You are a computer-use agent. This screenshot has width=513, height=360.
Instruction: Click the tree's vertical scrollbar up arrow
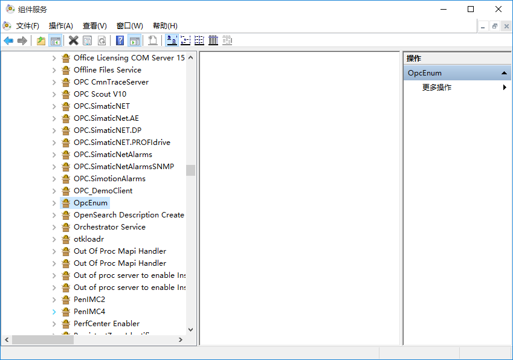point(191,57)
